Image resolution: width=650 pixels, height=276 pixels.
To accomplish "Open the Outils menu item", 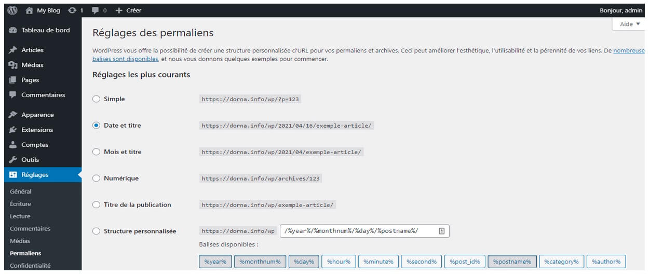I will point(30,160).
